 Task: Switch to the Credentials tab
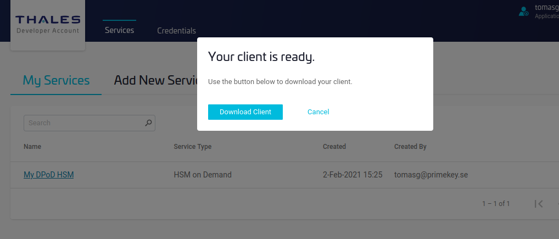pos(176,31)
